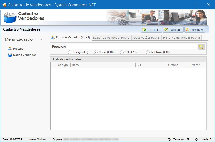Choose the CPF (F11) radio button
The width and height of the screenshot is (215, 142).
[x=122, y=52]
